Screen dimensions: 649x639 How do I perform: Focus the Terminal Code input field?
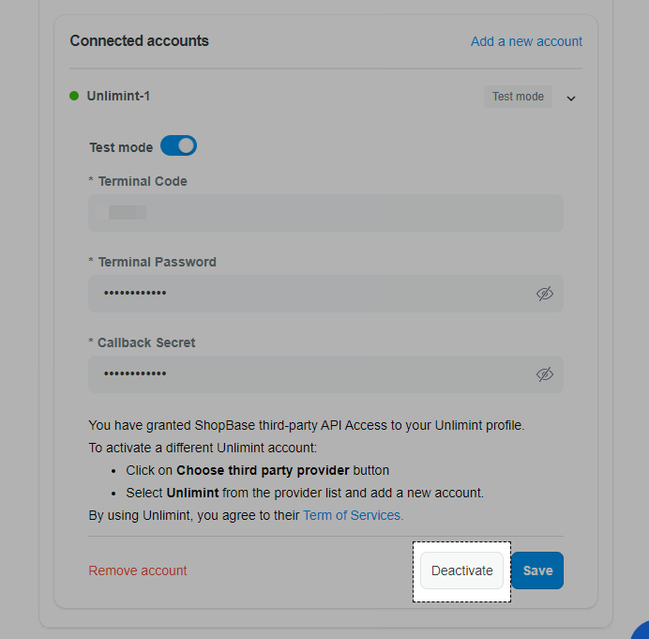[325, 213]
